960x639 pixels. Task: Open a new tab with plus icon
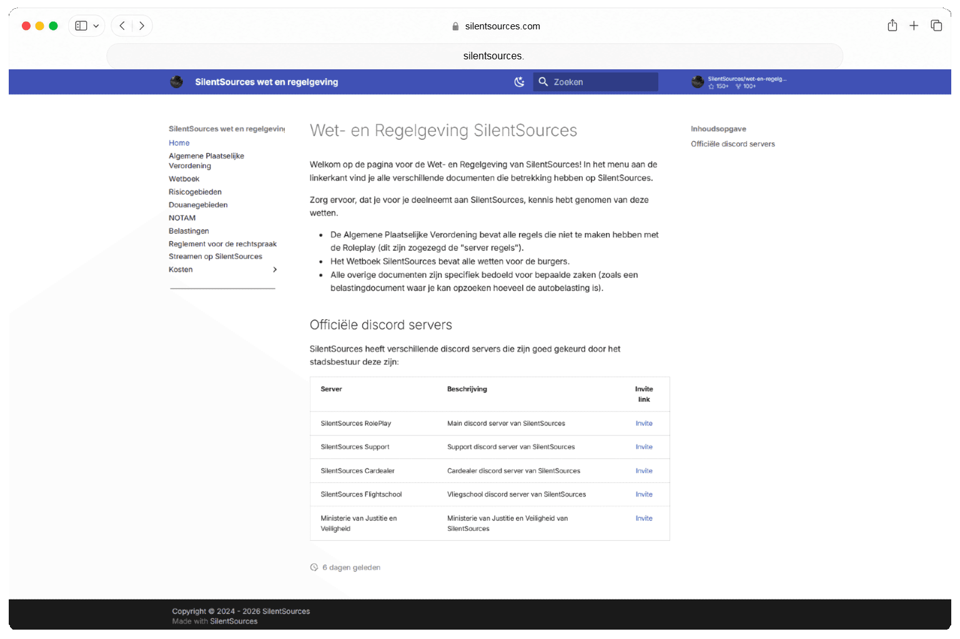(914, 26)
